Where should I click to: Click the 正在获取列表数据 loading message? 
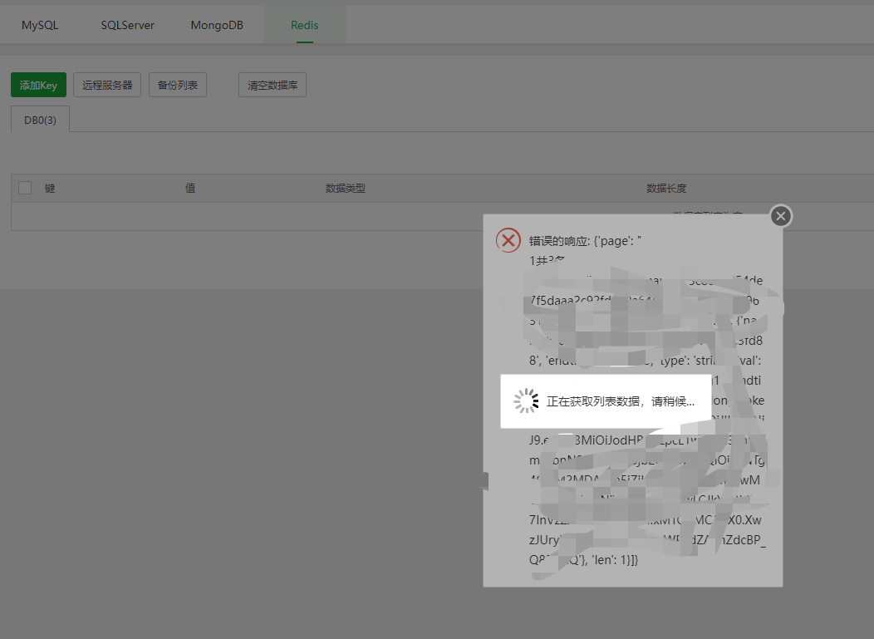click(621, 401)
